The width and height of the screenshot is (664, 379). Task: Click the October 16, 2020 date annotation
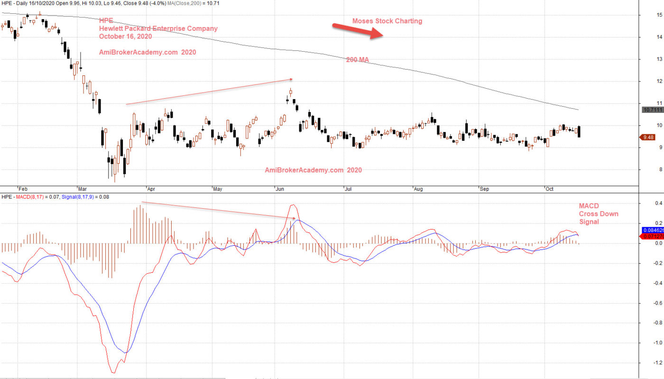click(x=125, y=37)
